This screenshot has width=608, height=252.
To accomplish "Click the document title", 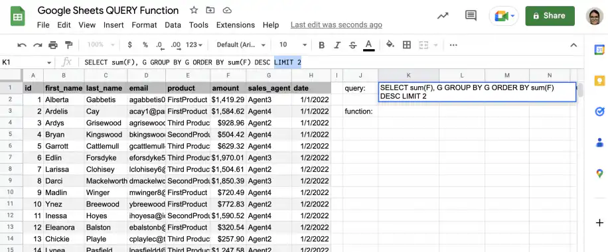I will (108, 11).
